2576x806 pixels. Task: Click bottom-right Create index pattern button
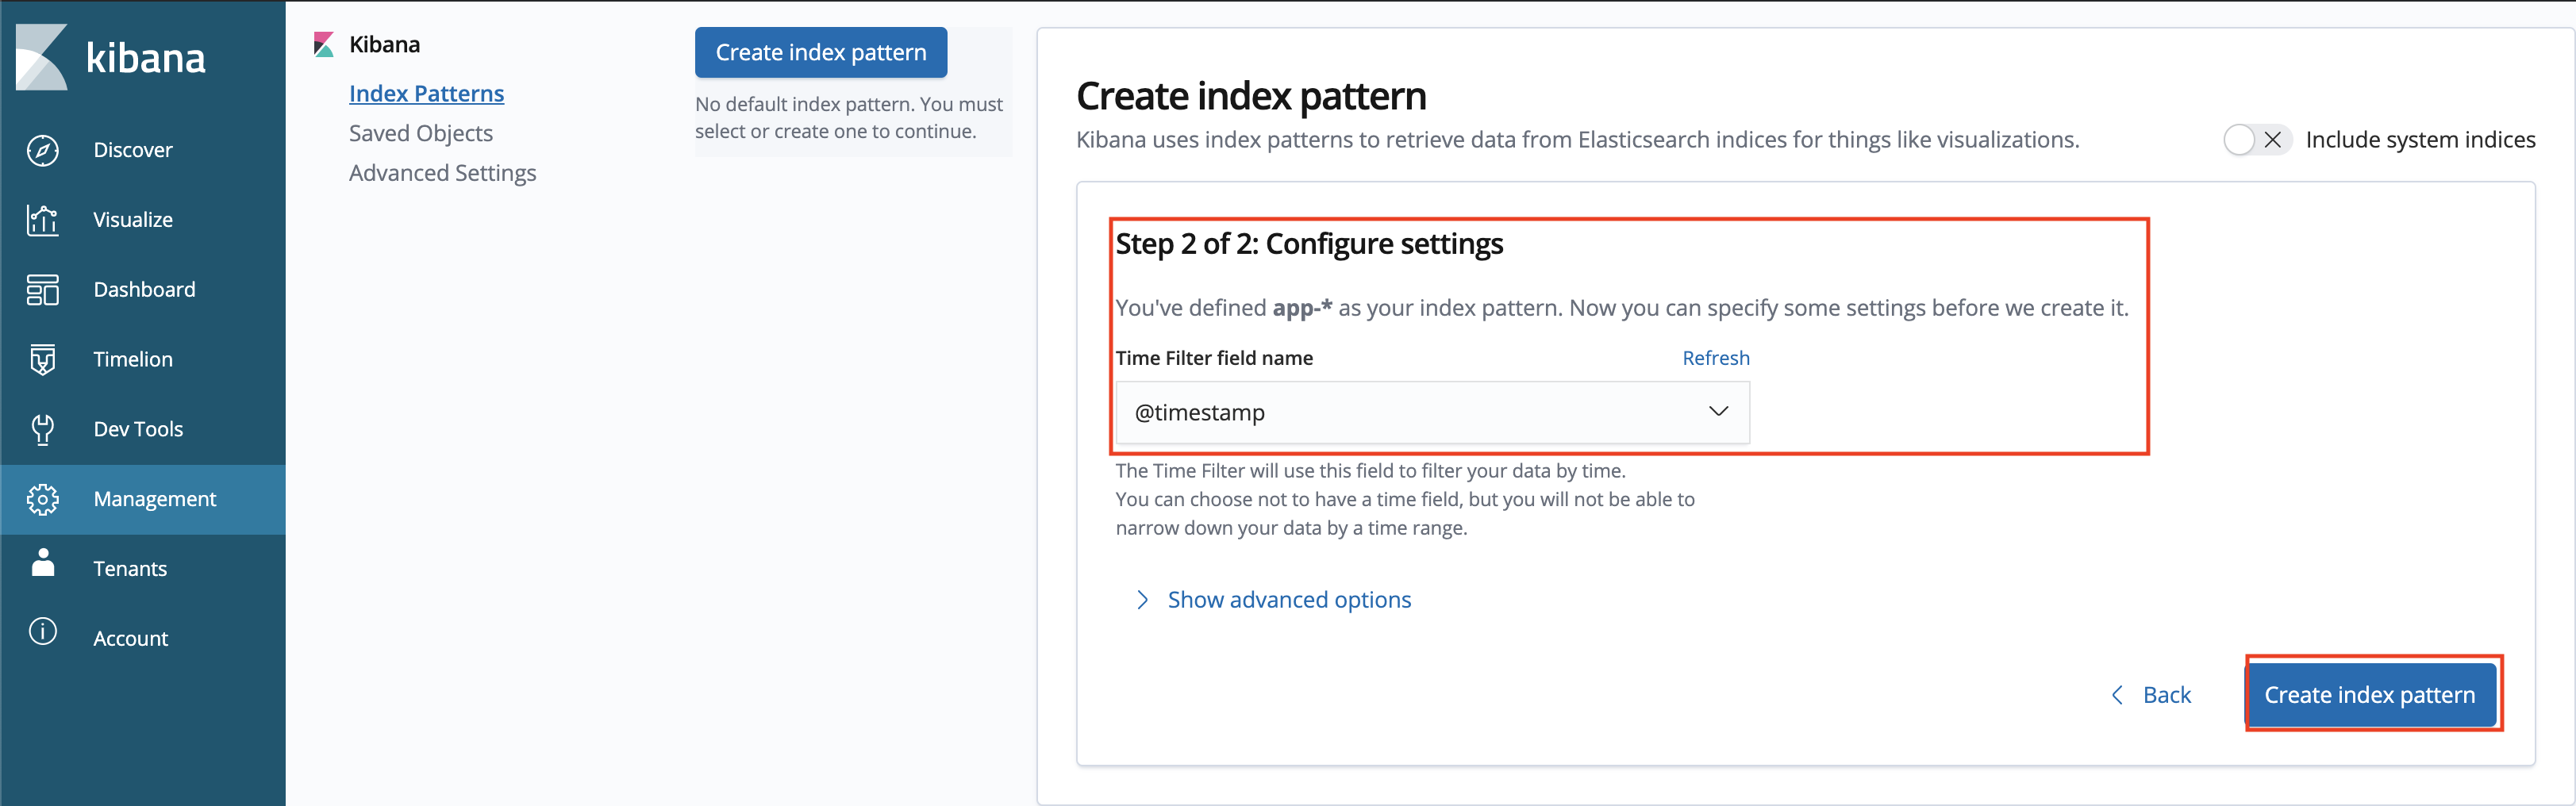(2369, 695)
